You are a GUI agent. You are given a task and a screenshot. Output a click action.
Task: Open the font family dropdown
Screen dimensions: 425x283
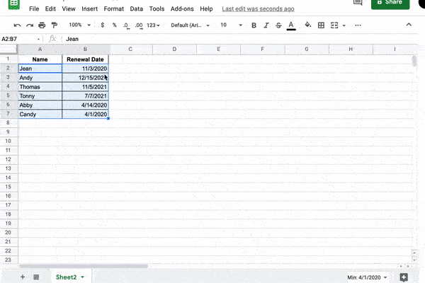coord(189,25)
